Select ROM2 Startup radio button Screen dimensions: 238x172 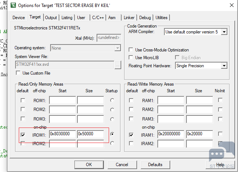pos(112,110)
